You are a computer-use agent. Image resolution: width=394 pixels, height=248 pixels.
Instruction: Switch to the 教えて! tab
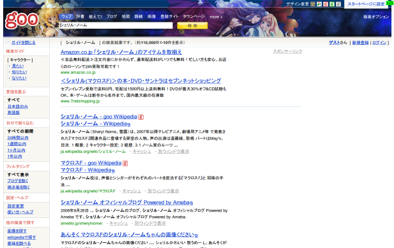[95, 17]
